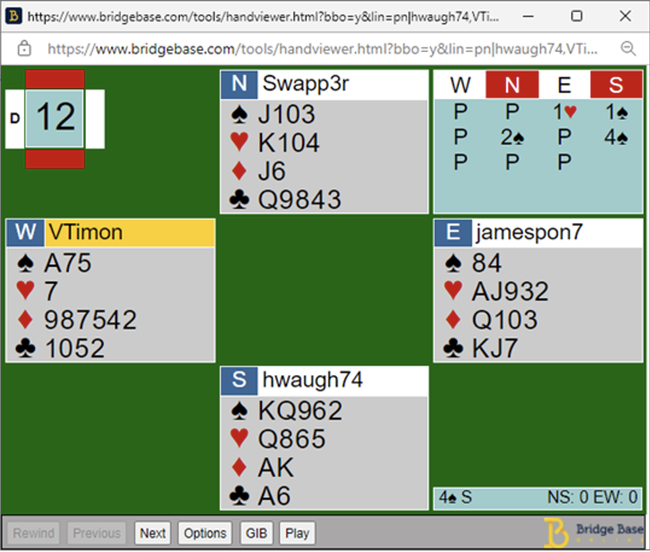
Task: Click East's 1♥ bid in the auction
Action: (x=564, y=112)
